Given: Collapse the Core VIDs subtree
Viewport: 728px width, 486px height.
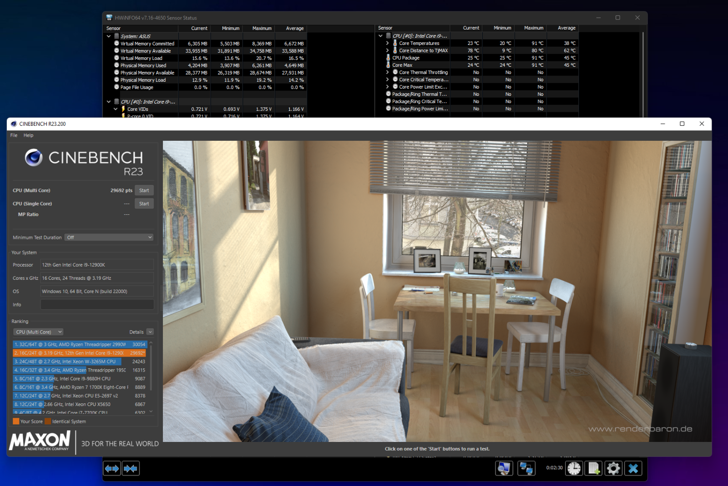Looking at the screenshot, I should pos(116,109).
